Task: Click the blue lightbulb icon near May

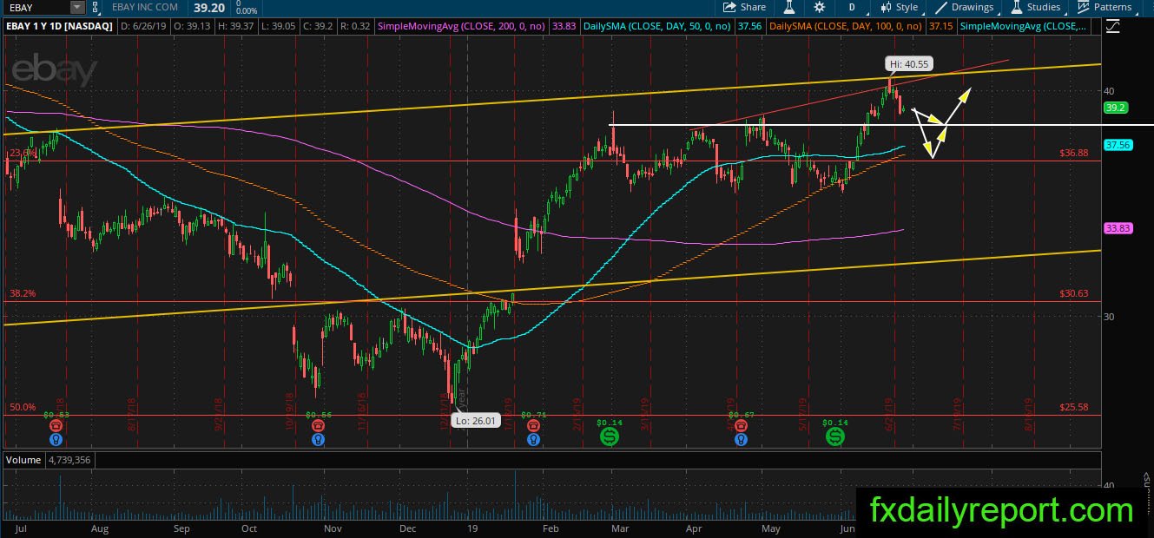Action: tap(740, 440)
